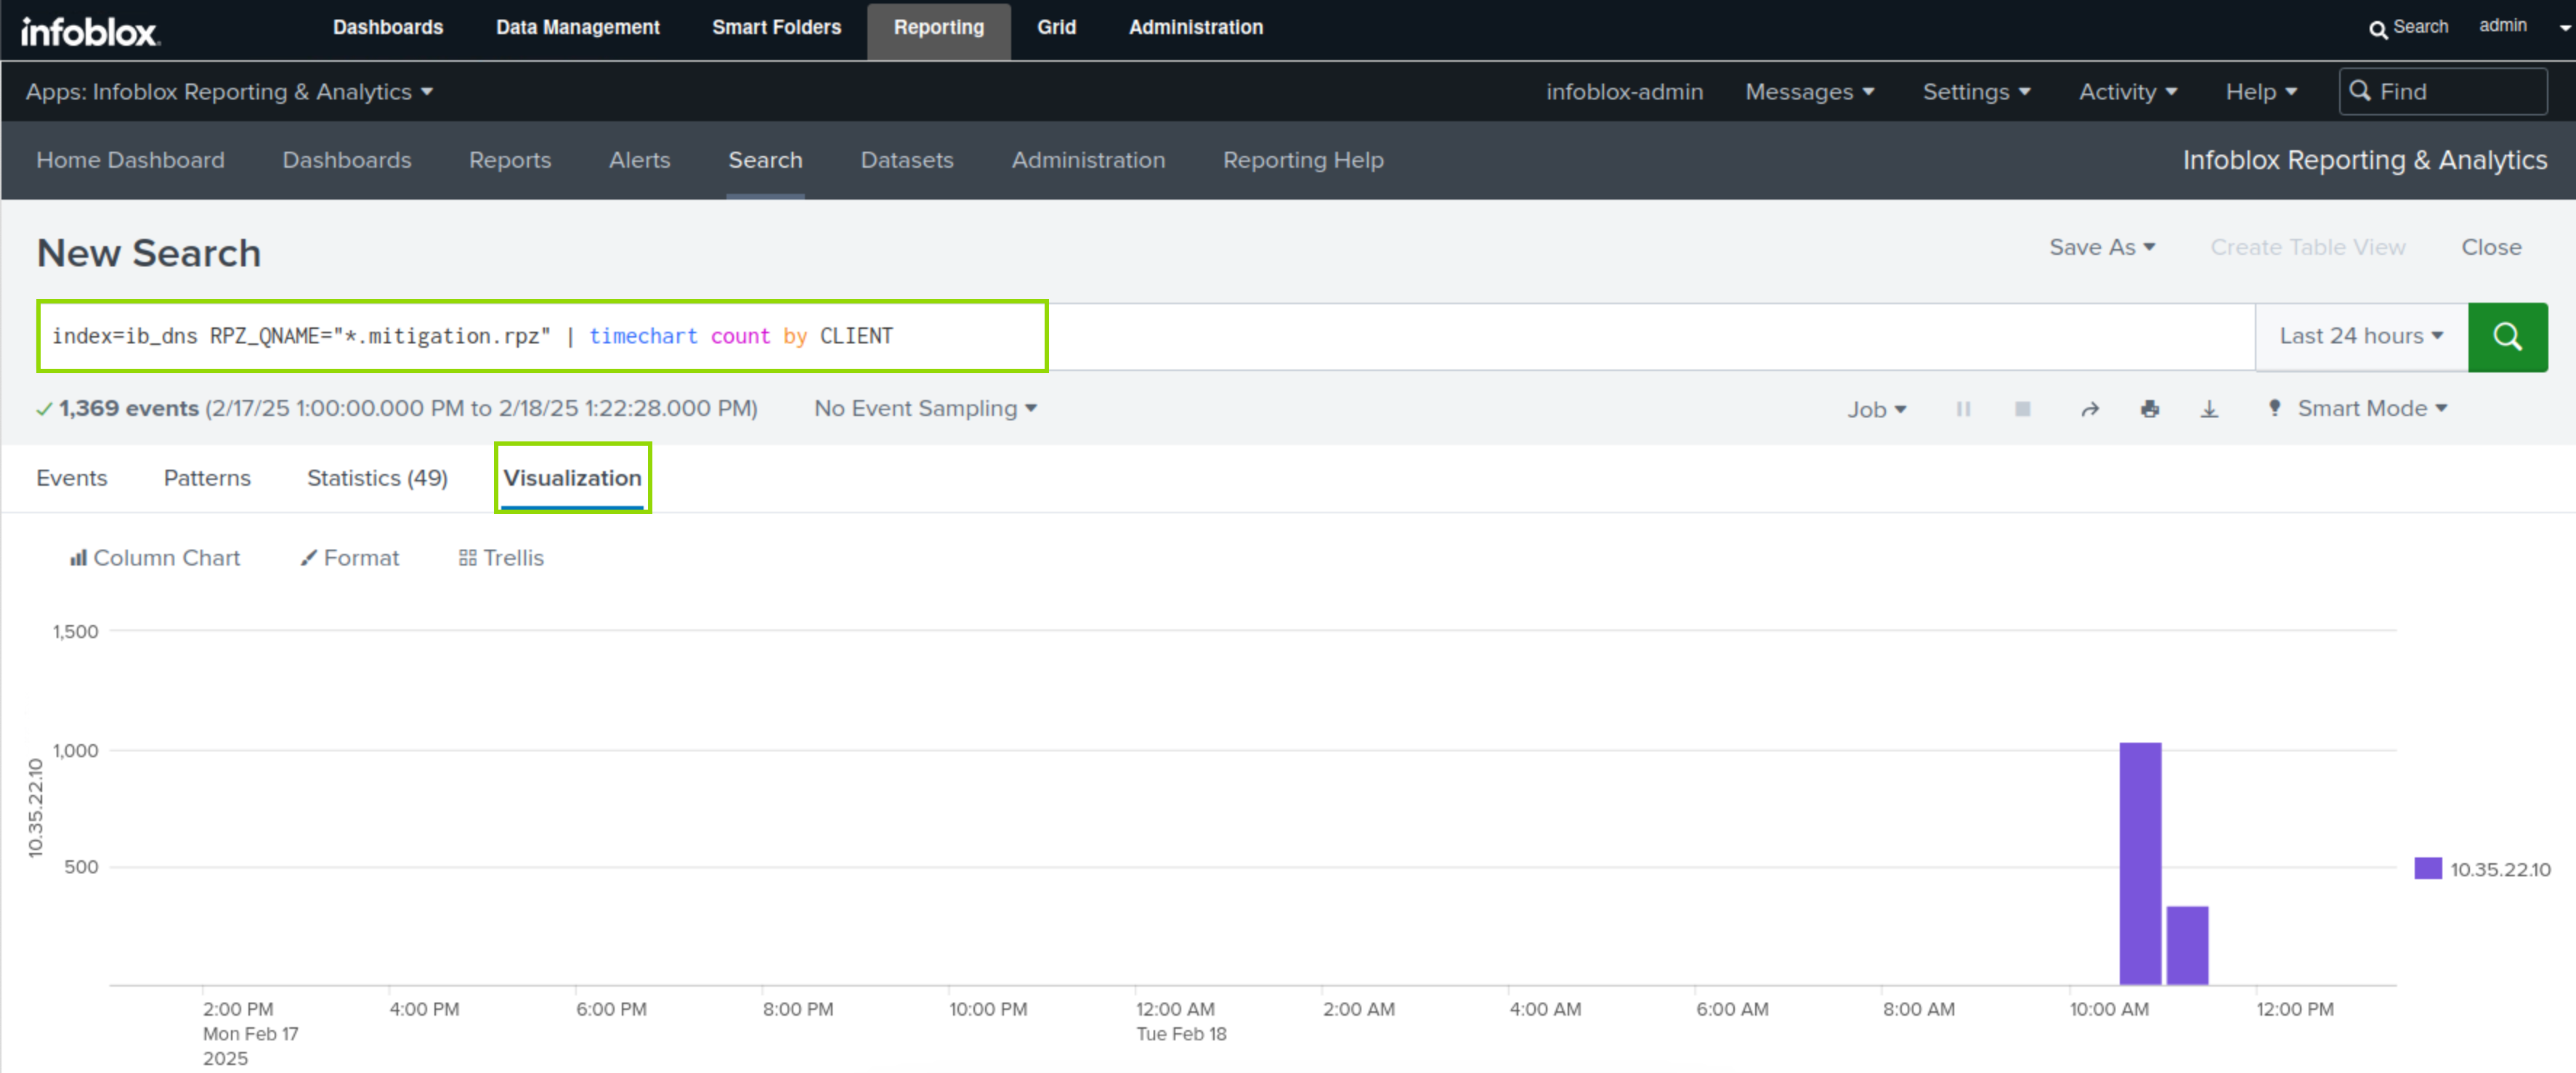Click the Close link
2576x1073 pixels.
tap(2490, 247)
